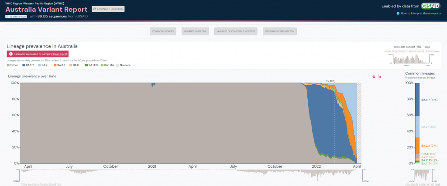
Task: Select the BA.1.17 legend swatch
Action: 24,65
